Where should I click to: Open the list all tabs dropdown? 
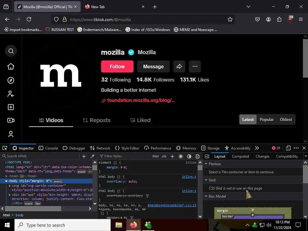pos(248,7)
